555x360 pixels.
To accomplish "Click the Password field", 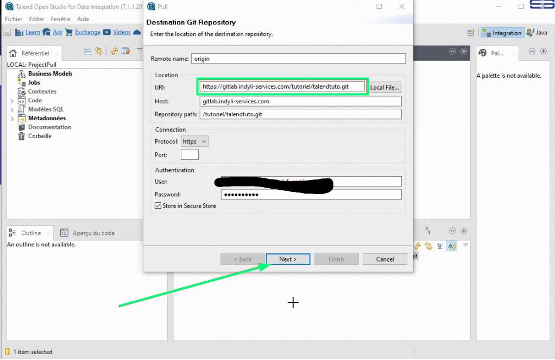I will [311, 194].
